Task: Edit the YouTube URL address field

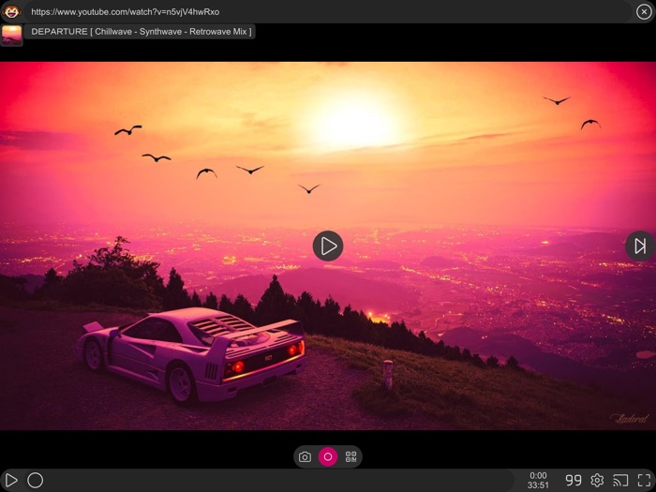Action: point(327,11)
